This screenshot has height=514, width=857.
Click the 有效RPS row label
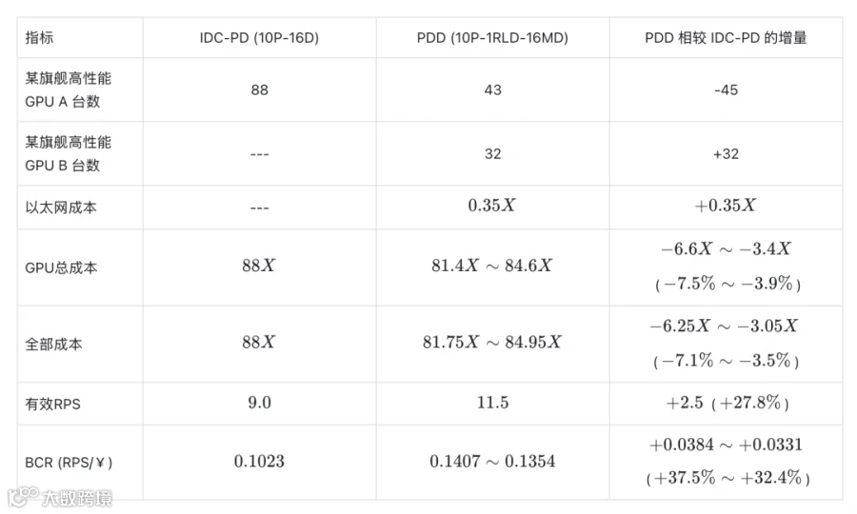(x=52, y=404)
